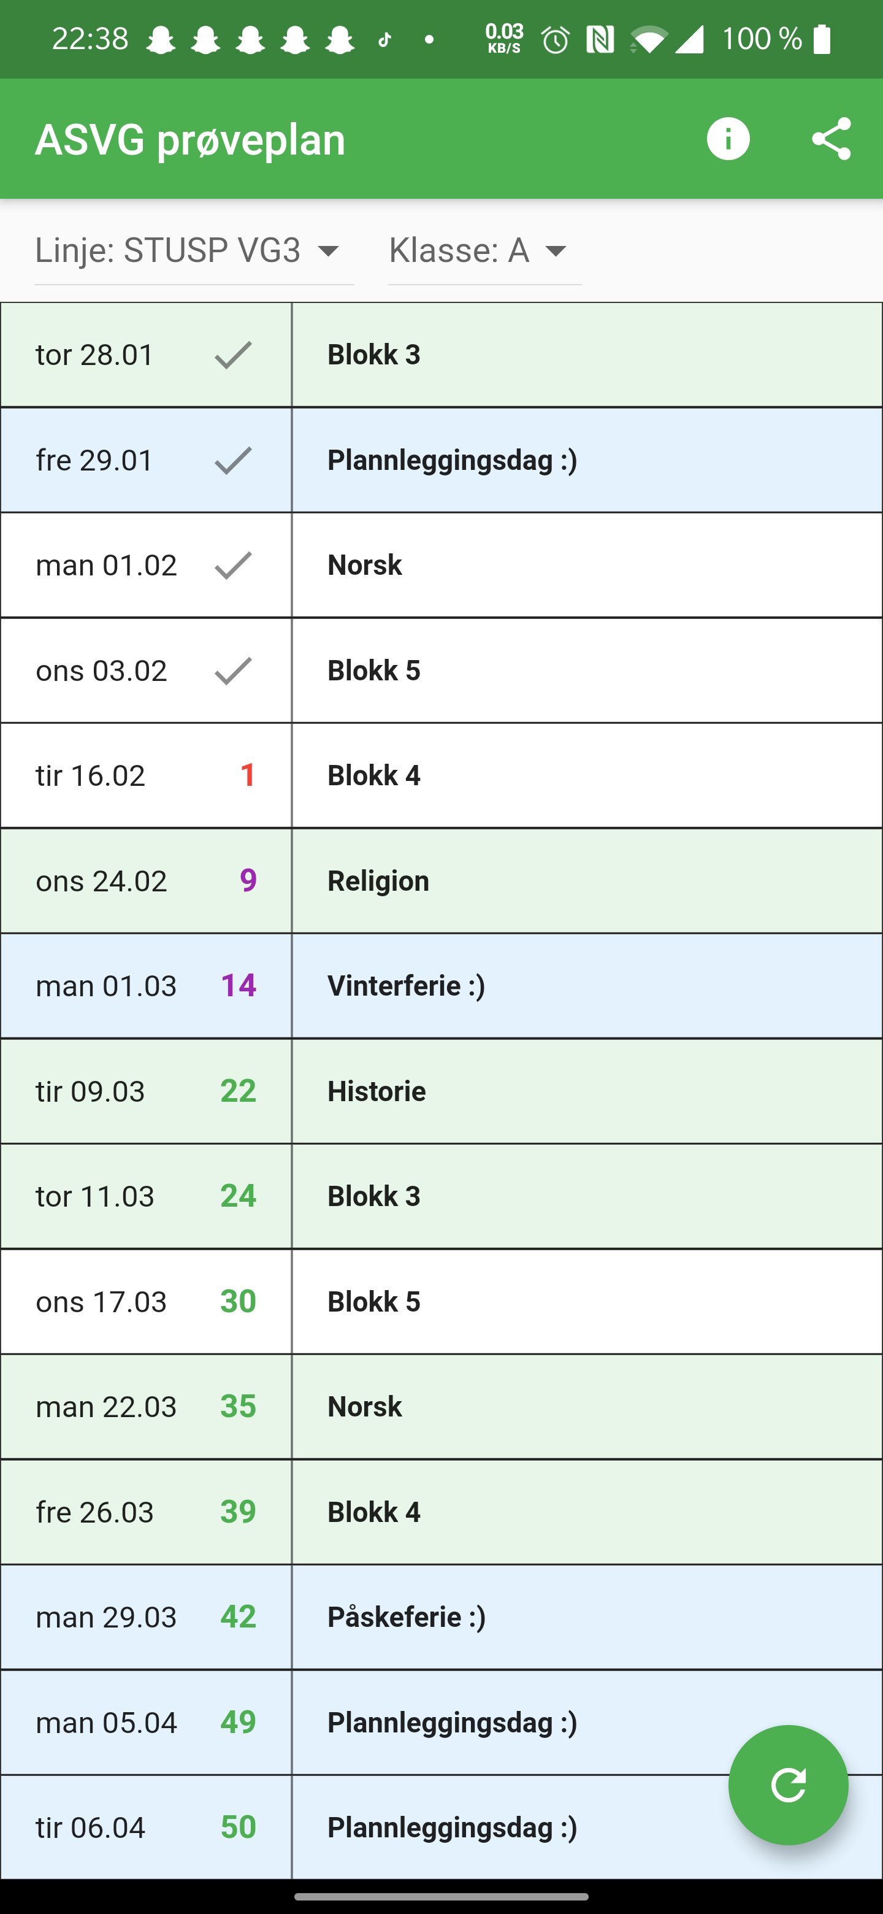This screenshot has width=883, height=1914.
Task: Click a Snapchat notification icon
Action: (x=161, y=37)
